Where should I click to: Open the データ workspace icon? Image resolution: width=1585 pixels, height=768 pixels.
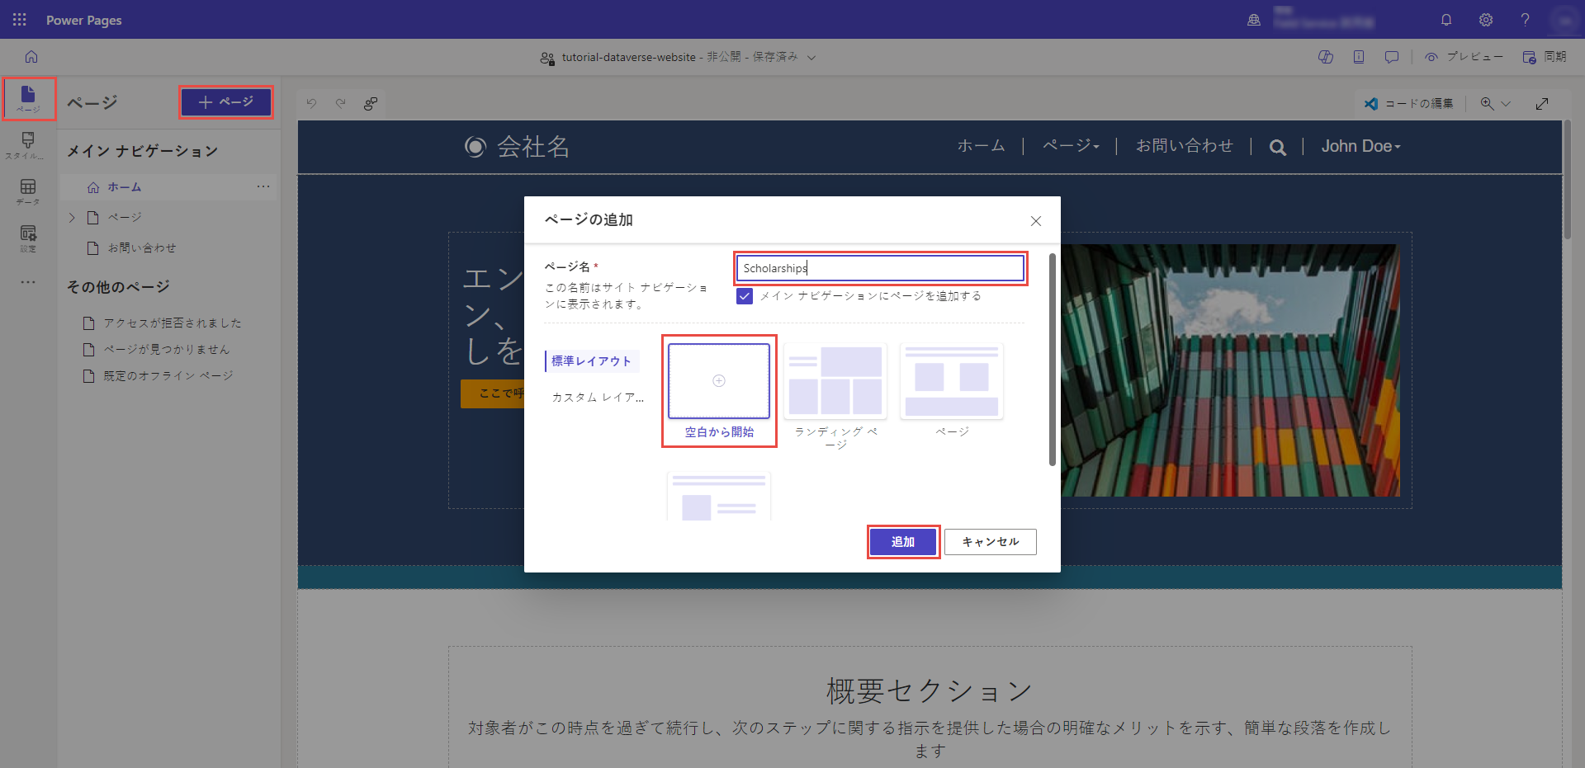coord(28,191)
